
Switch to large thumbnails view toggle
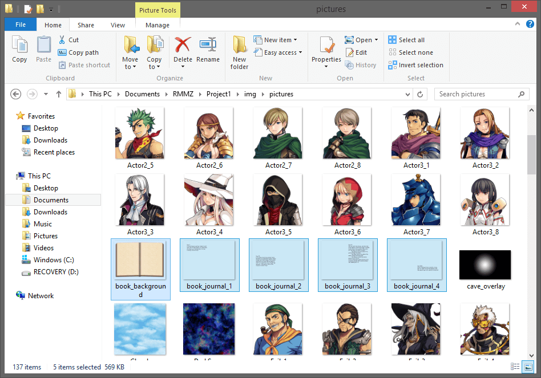[528, 367]
